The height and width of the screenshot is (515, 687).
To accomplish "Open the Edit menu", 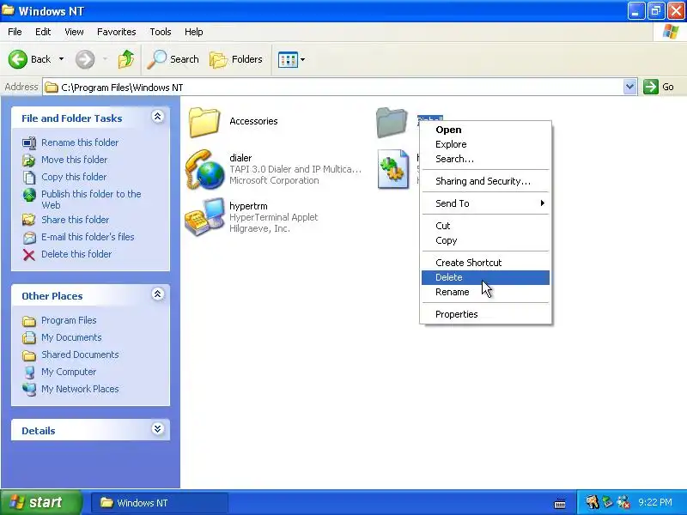I will pyautogui.click(x=43, y=32).
